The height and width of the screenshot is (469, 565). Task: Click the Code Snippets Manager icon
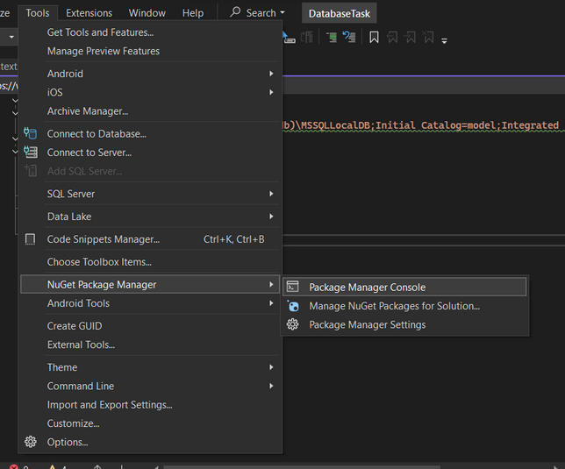(31, 239)
